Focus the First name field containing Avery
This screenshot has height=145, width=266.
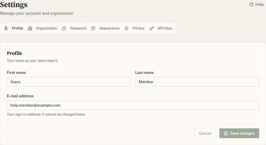coord(69,82)
